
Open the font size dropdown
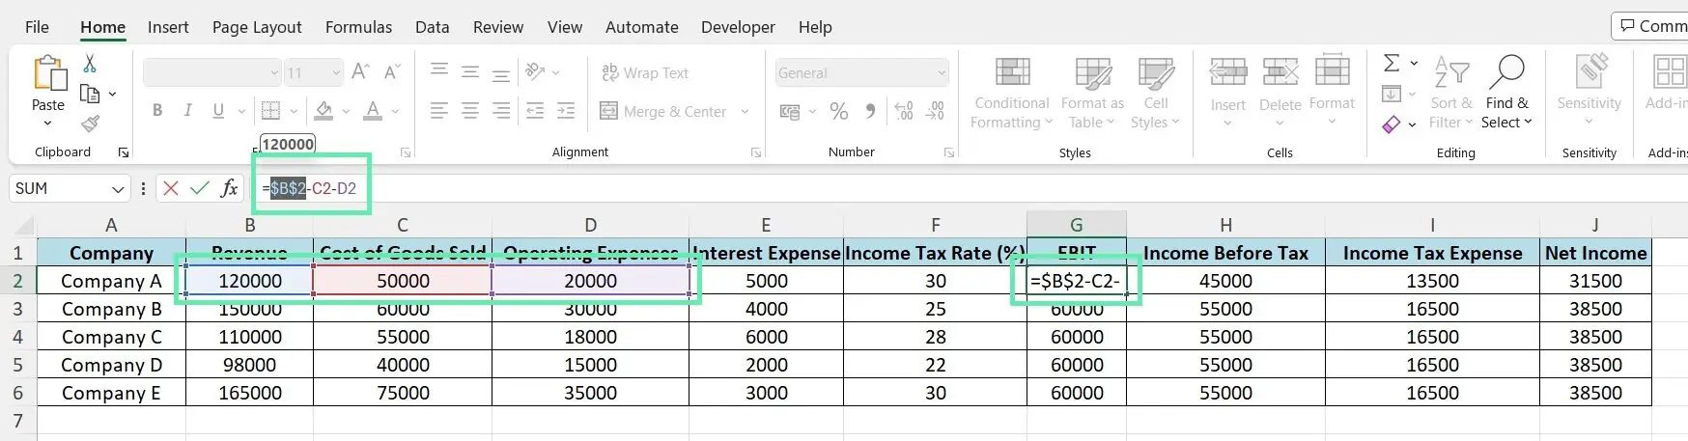pyautogui.click(x=336, y=72)
